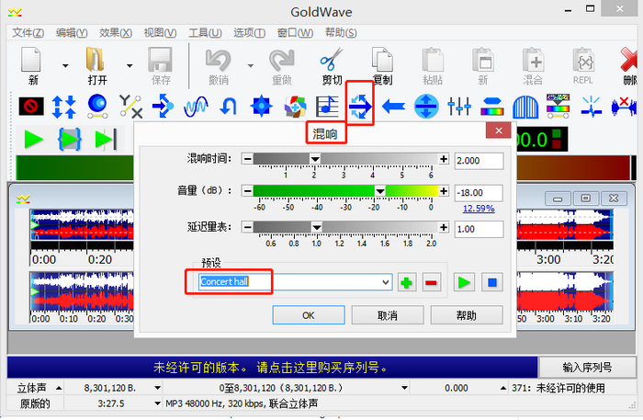Click the 取消 cancel button

coord(388,315)
